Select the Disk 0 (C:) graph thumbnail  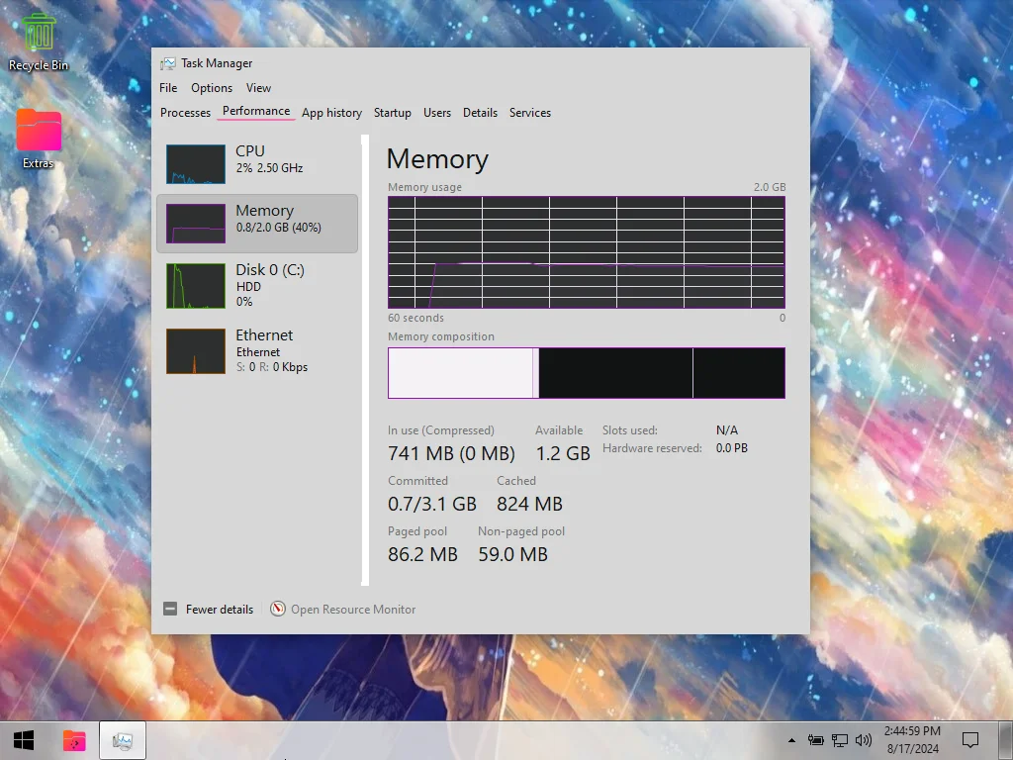pos(196,286)
